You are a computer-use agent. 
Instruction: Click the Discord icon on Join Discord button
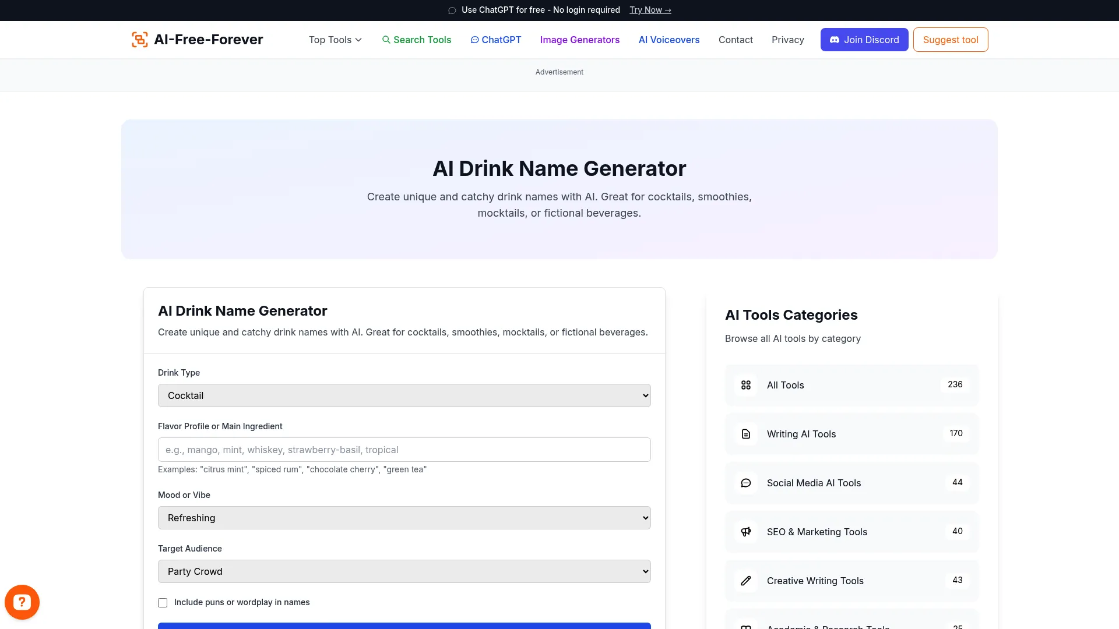[835, 40]
